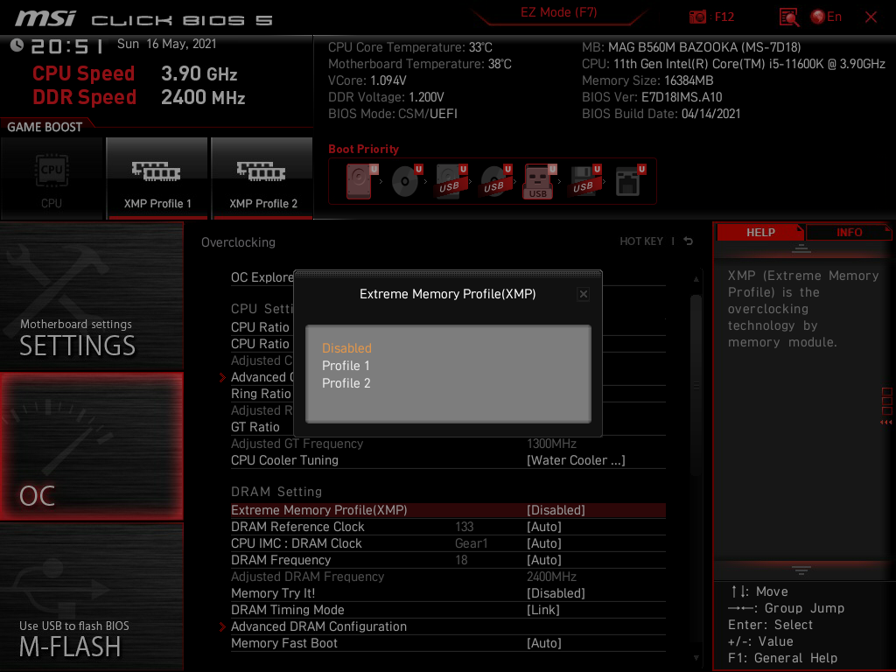Enable XMP Profile 1 button
Screen dimensions: 896x672
[x=157, y=178]
